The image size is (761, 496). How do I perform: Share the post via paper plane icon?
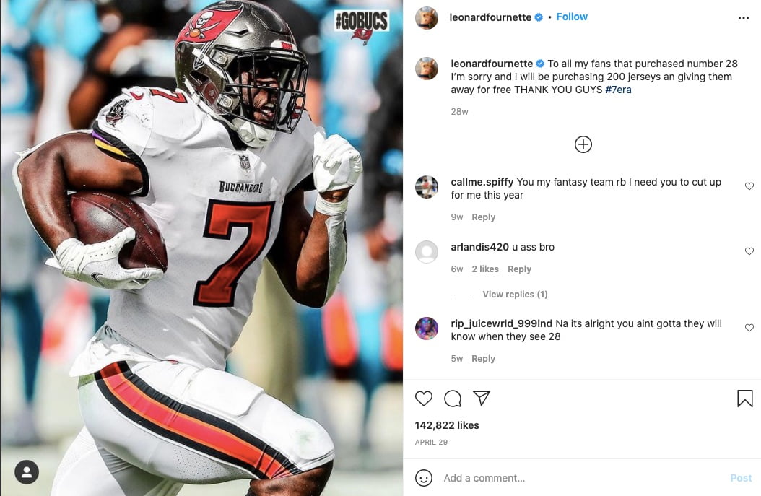(482, 398)
